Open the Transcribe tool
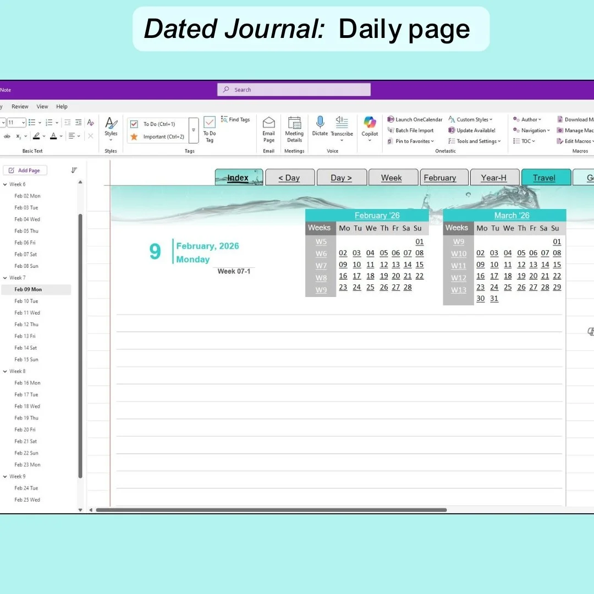The image size is (594, 594). tap(342, 127)
